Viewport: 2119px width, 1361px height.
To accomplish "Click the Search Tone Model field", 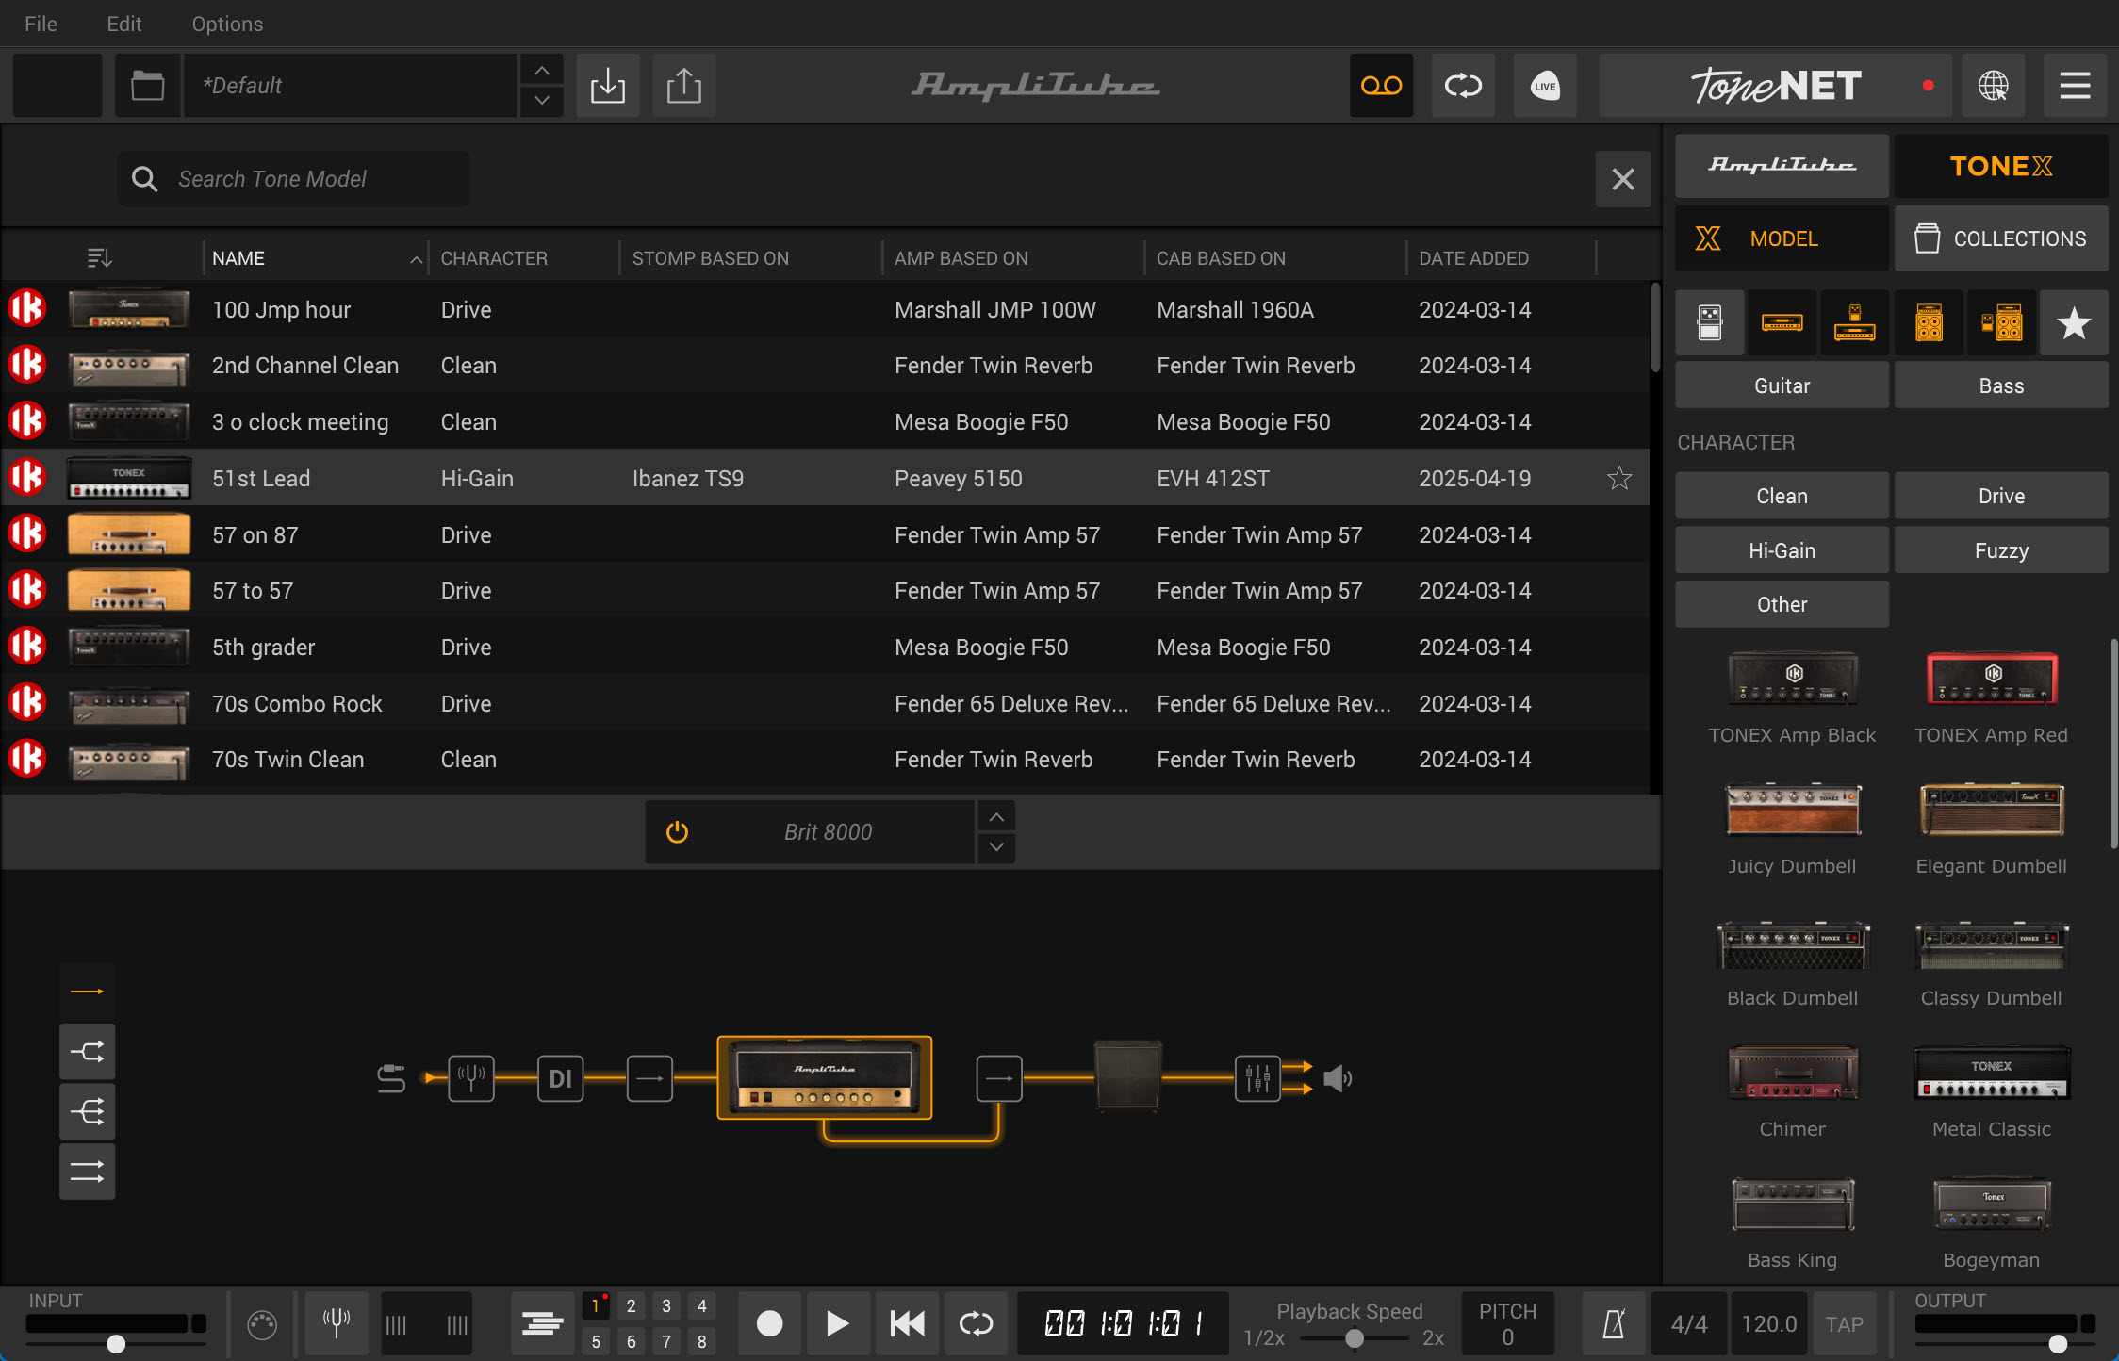I will click(x=292, y=179).
